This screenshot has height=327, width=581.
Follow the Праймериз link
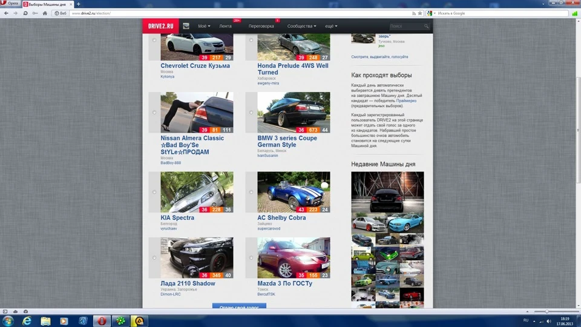point(406,101)
